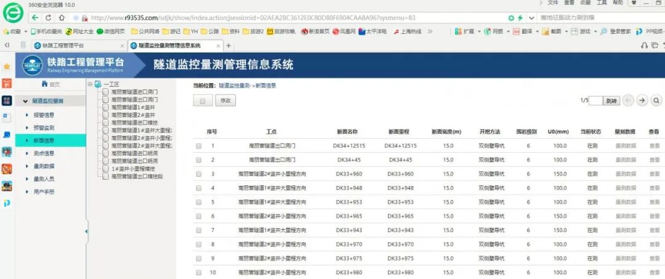The image size is (665, 279).
Task: Click the 360 browser logo
Action: tap(13, 13)
